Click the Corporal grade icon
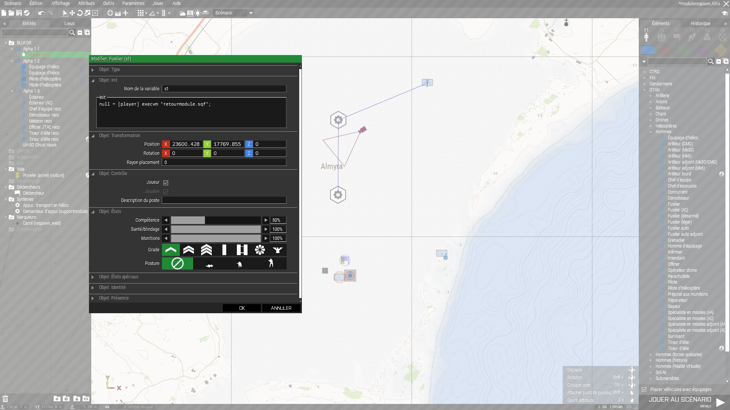Viewport: 730px width, 410px height. pyautogui.click(x=189, y=249)
